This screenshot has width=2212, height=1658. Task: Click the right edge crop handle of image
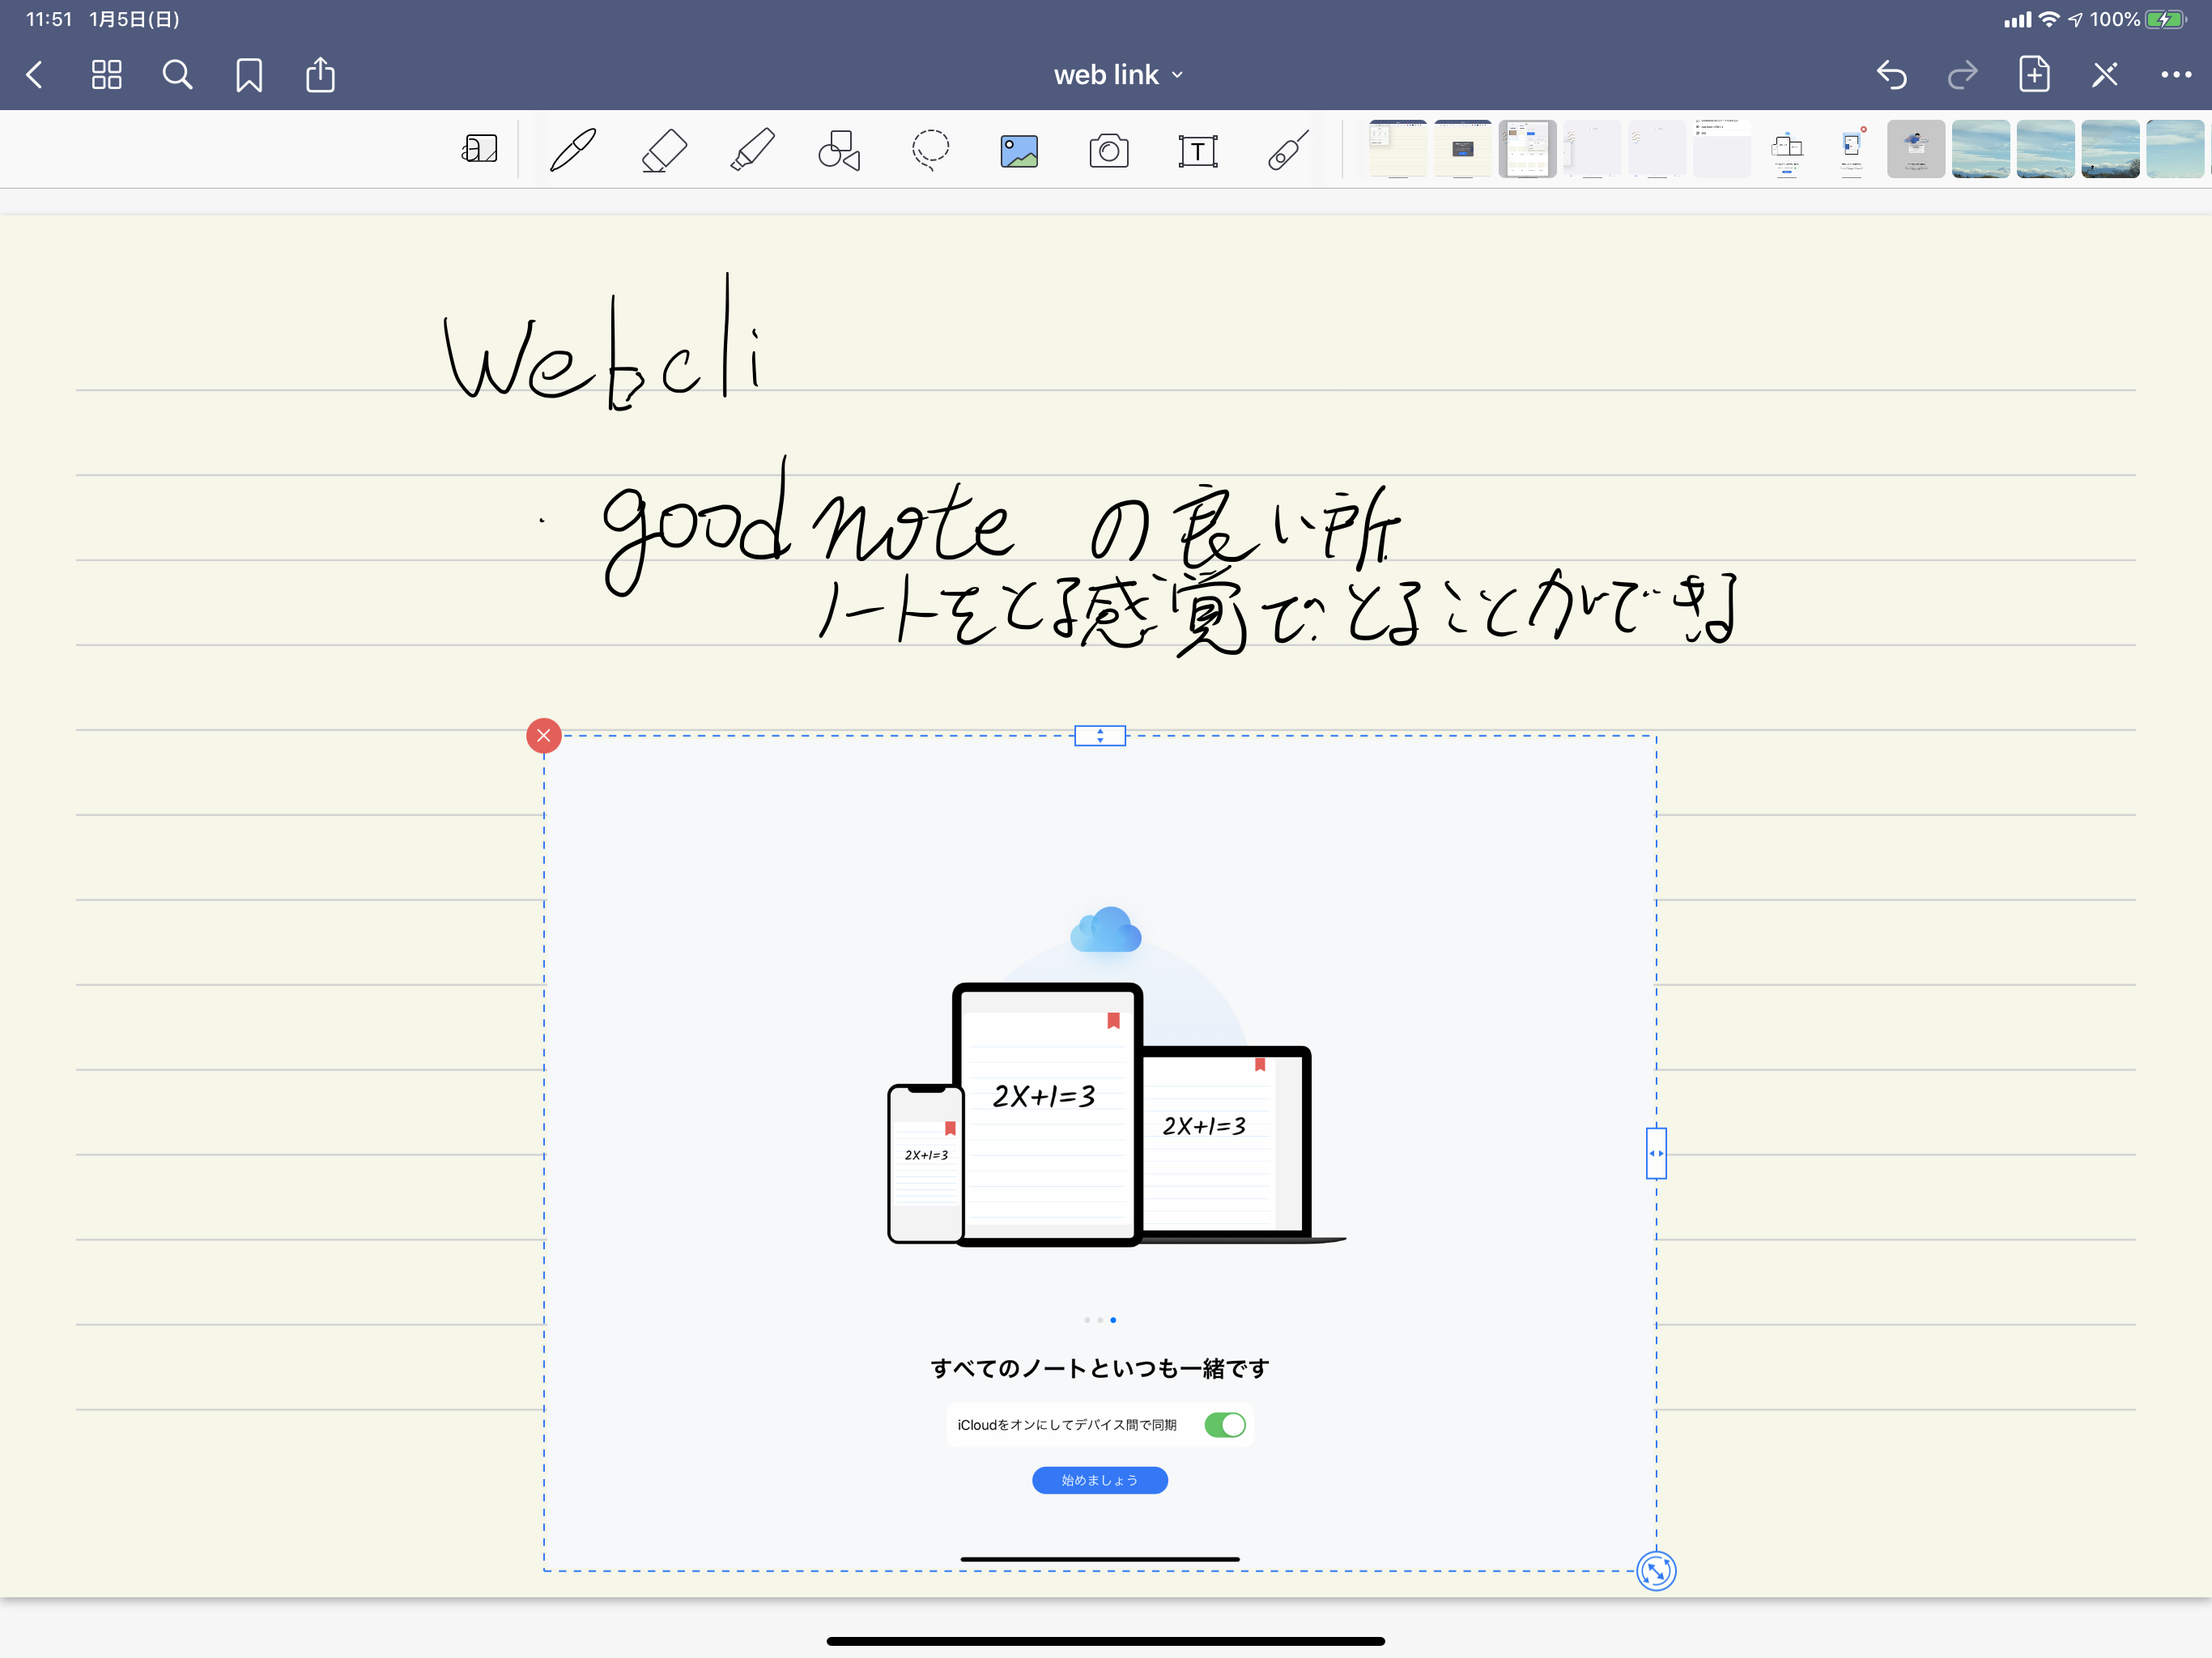[x=1656, y=1153]
